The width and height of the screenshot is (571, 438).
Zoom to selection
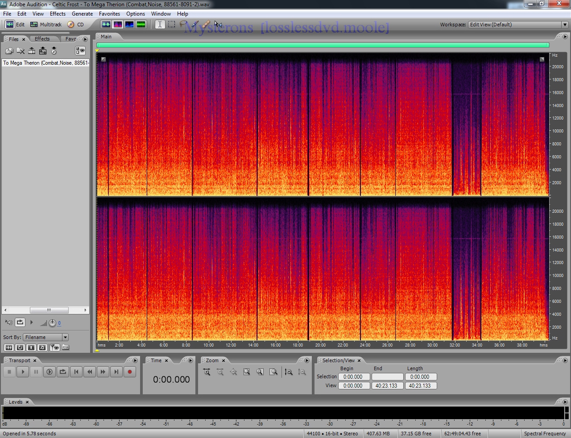pyautogui.click(x=247, y=372)
